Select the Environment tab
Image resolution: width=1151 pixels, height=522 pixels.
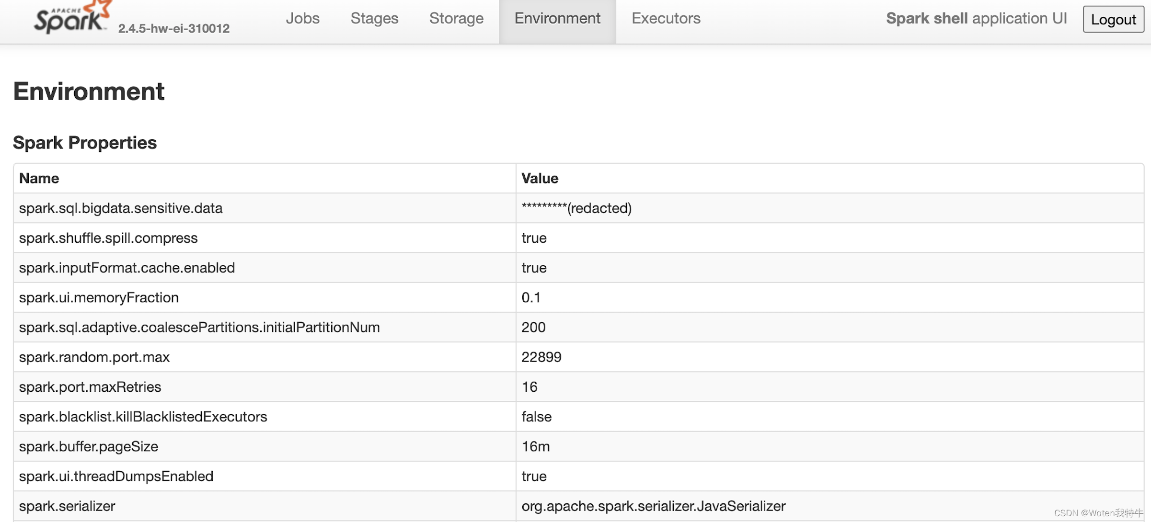point(557,18)
